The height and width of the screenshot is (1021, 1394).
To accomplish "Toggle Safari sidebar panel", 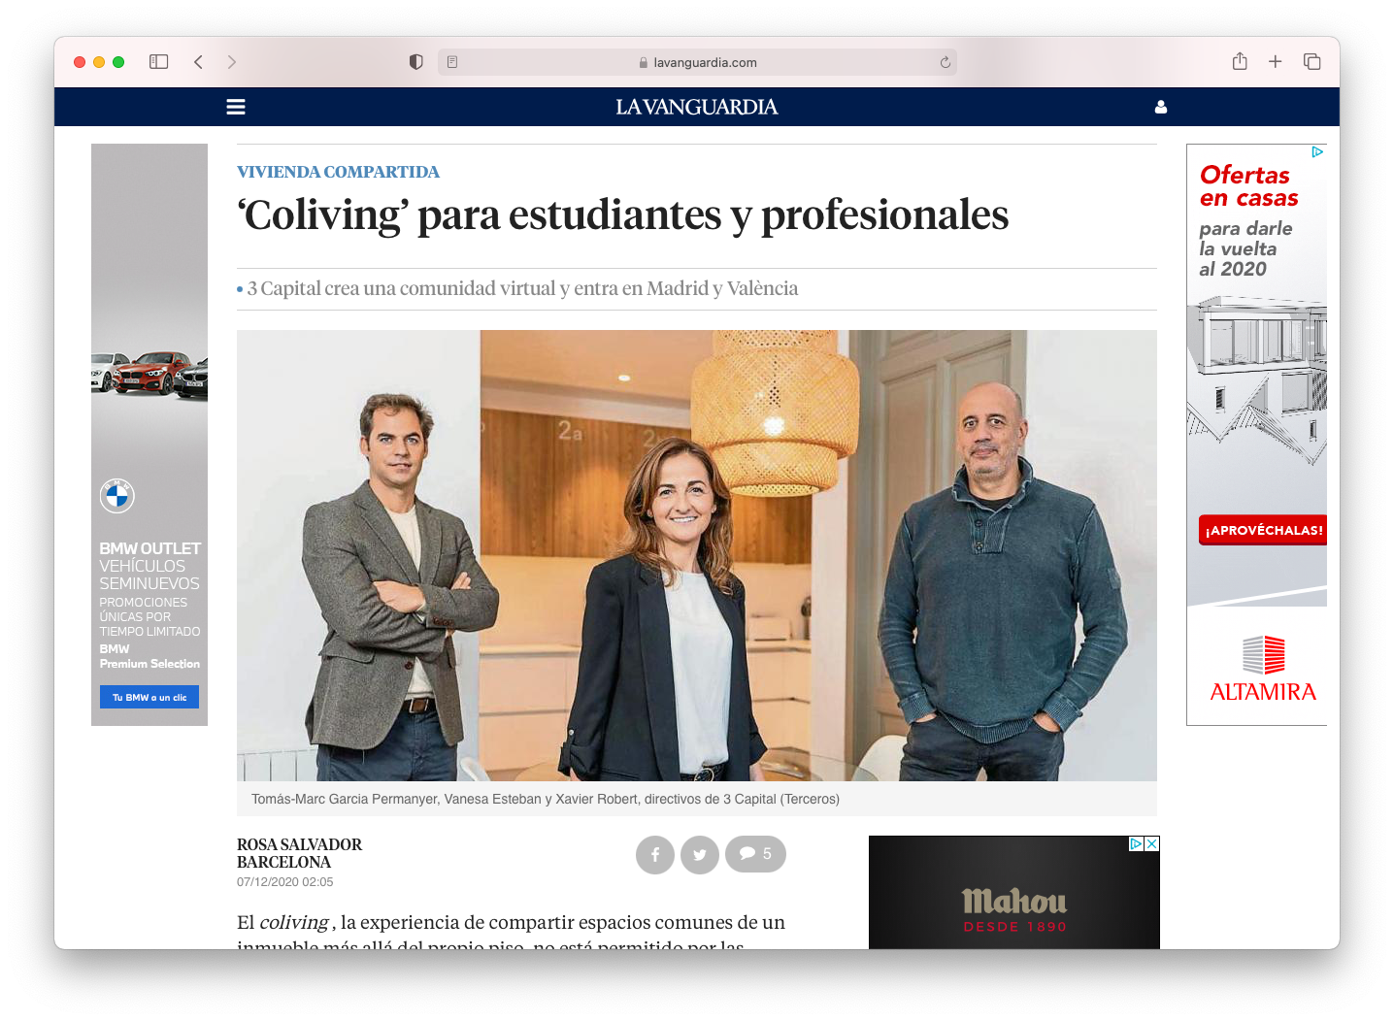I will [x=159, y=62].
